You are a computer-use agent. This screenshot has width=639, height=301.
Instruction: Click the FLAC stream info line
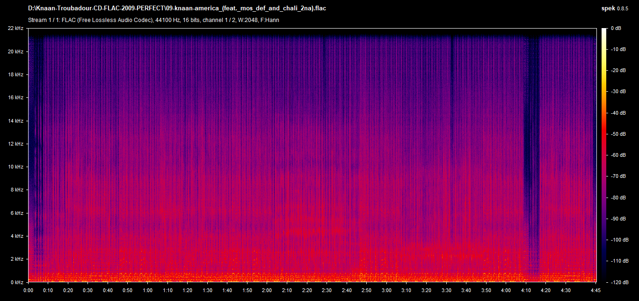pyautogui.click(x=154, y=20)
